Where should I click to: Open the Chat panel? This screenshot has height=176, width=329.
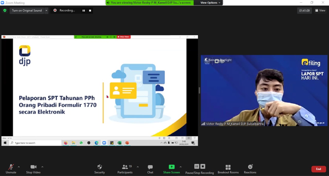point(150,167)
